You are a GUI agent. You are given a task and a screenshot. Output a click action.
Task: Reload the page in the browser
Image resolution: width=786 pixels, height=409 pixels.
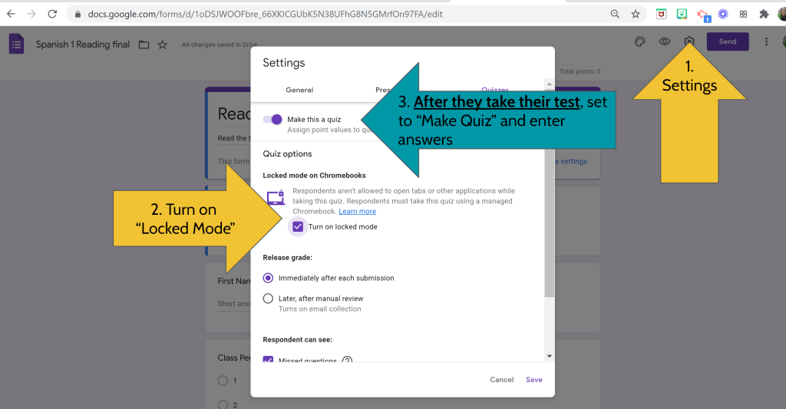(x=52, y=14)
